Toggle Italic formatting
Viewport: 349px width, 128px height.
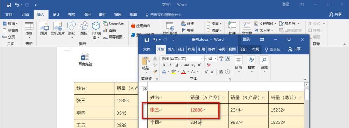click(x=170, y=65)
